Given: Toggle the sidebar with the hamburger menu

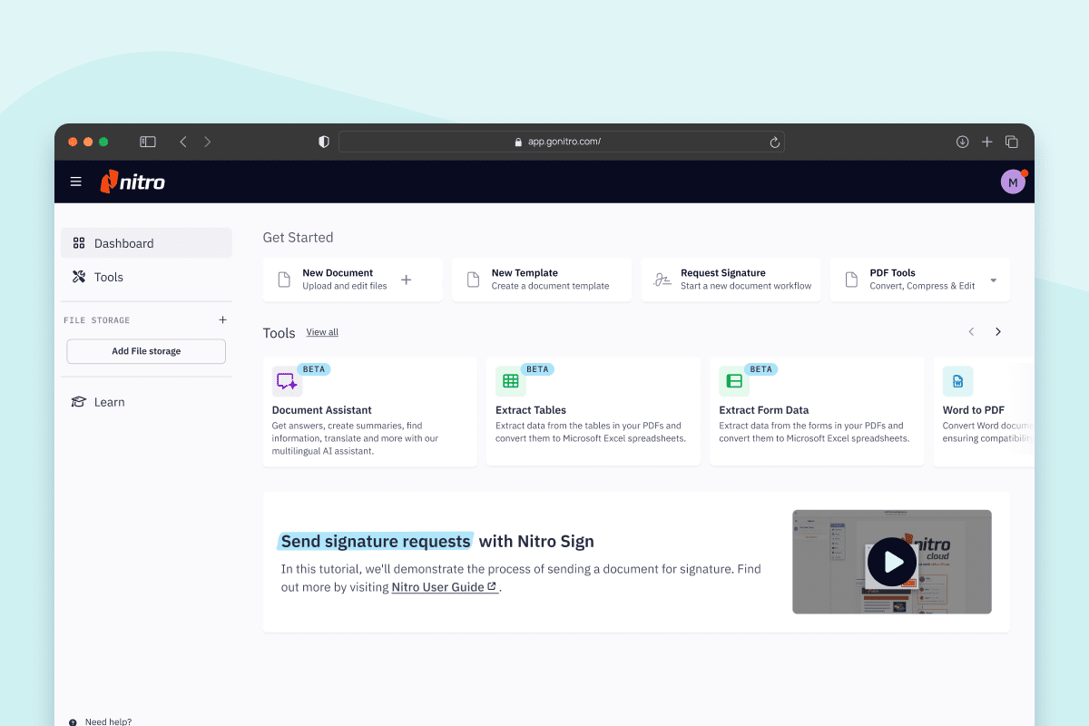Looking at the screenshot, I should pos(75,181).
